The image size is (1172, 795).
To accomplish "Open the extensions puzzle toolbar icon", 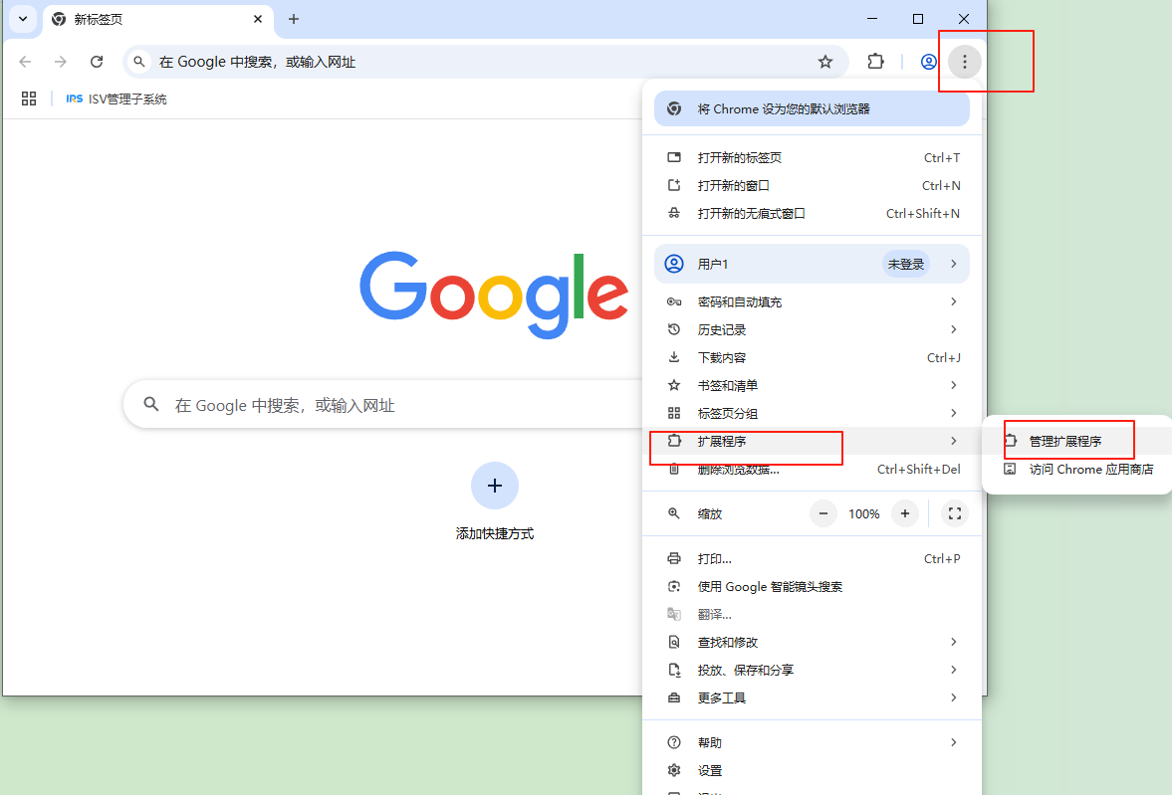I will (875, 62).
